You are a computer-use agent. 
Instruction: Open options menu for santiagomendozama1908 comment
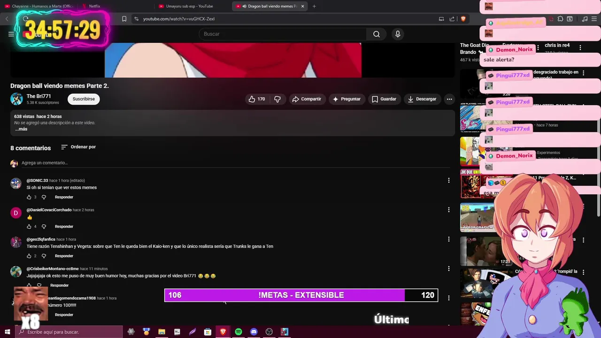[448, 298]
